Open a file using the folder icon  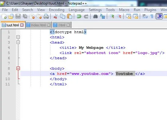[x=11, y=16]
